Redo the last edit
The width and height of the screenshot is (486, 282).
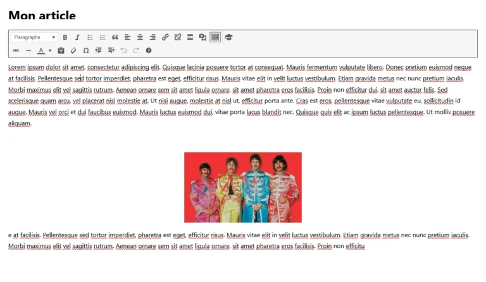(x=136, y=51)
